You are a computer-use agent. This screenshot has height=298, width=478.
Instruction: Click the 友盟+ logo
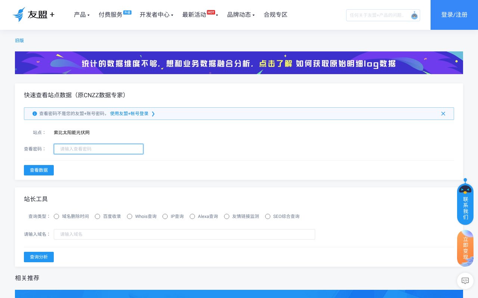pyautogui.click(x=34, y=15)
